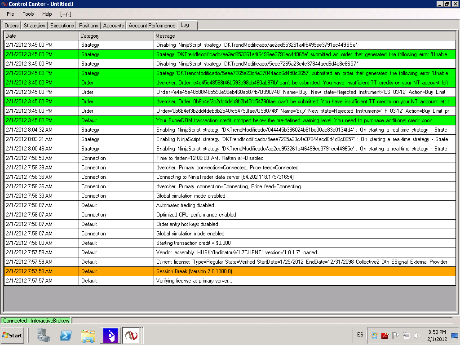
Task: Open the Help menu
Action: [47, 14]
